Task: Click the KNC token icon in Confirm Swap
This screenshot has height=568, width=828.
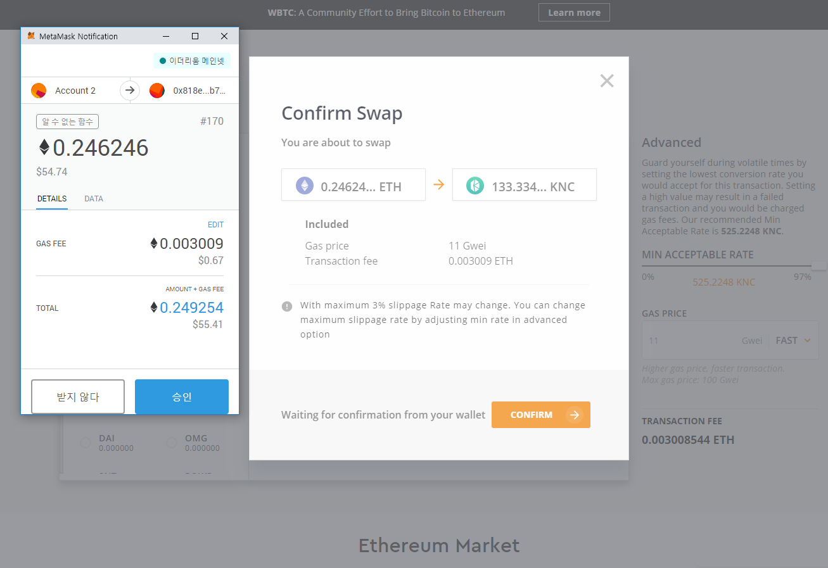Action: (475, 186)
